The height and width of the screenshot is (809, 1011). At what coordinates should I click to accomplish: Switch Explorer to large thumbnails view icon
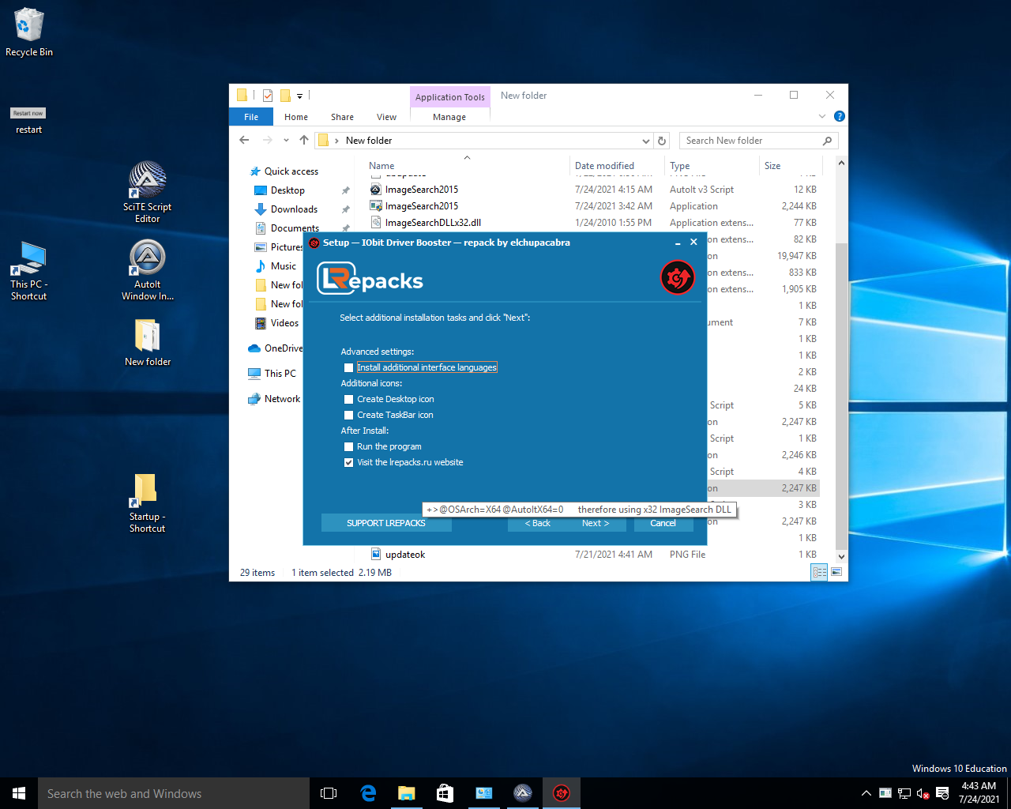tap(836, 572)
